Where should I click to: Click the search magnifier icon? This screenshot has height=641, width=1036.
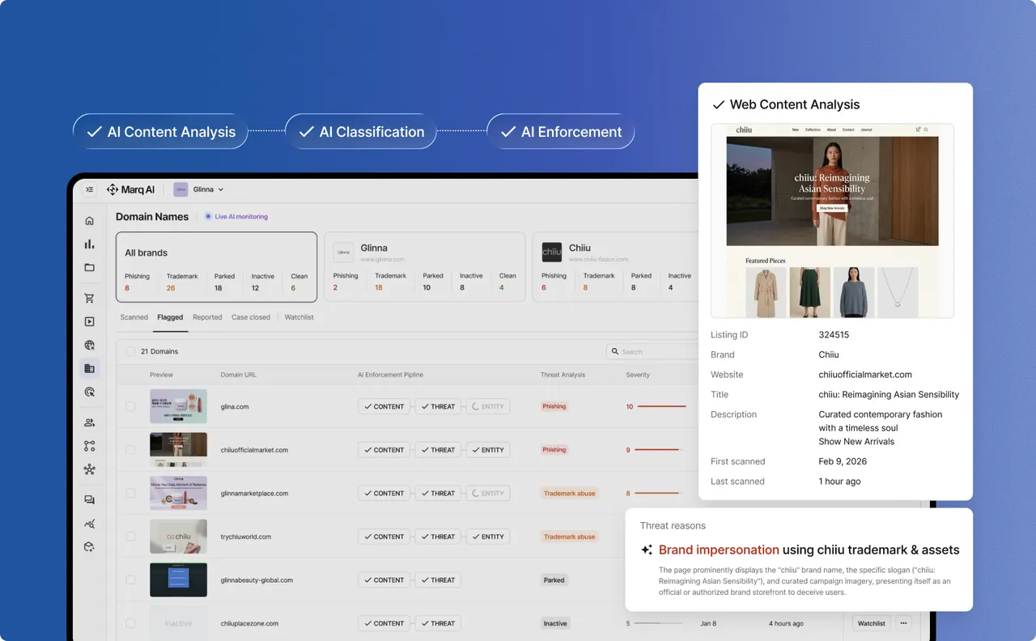tap(615, 351)
